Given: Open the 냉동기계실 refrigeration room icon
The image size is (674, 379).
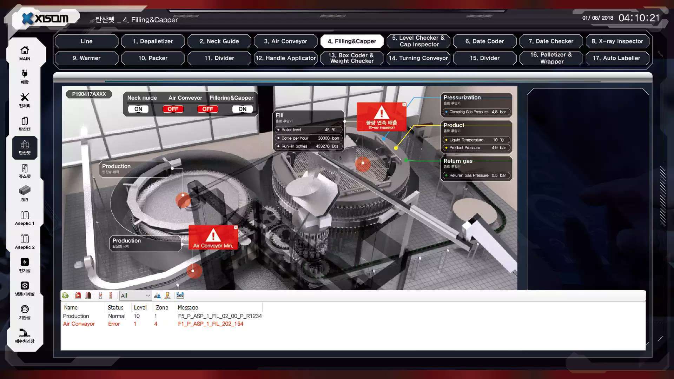Looking at the screenshot, I should tap(25, 289).
